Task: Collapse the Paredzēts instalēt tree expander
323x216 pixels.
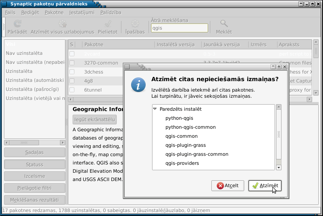Action: pos(155,109)
